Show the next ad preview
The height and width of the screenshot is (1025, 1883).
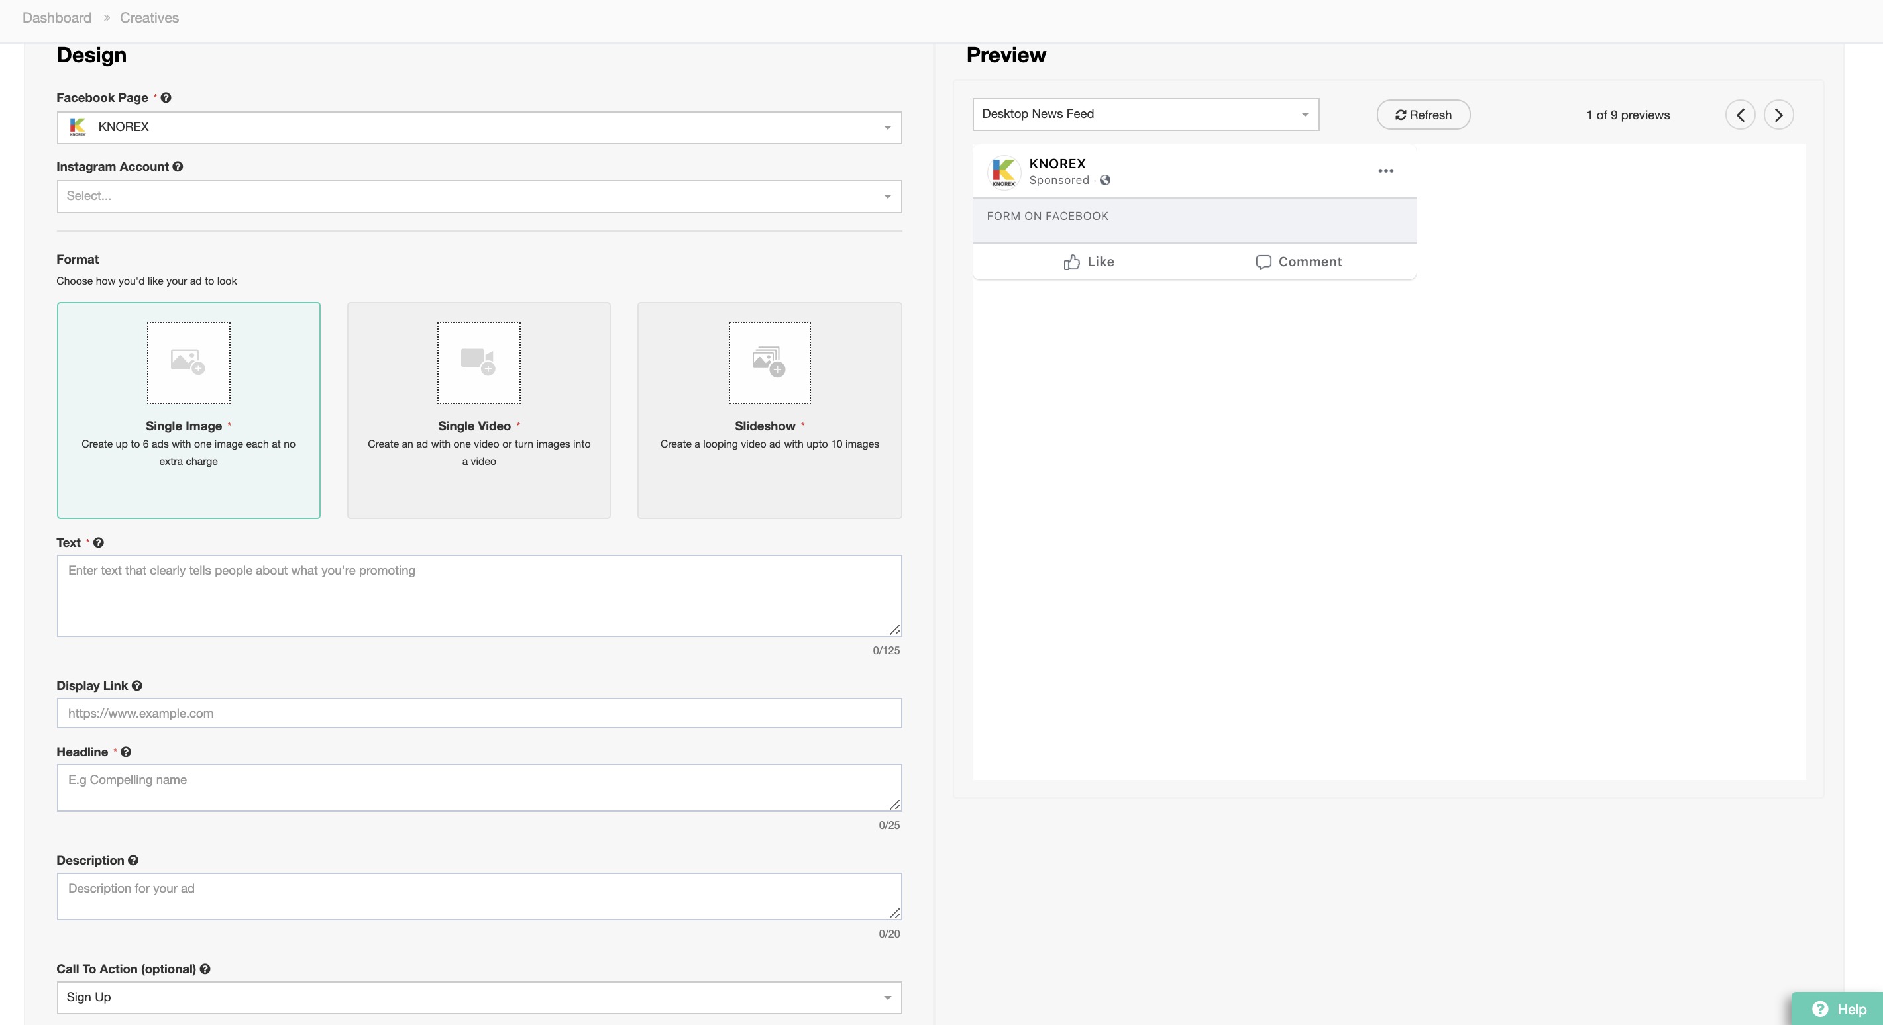[x=1778, y=115]
